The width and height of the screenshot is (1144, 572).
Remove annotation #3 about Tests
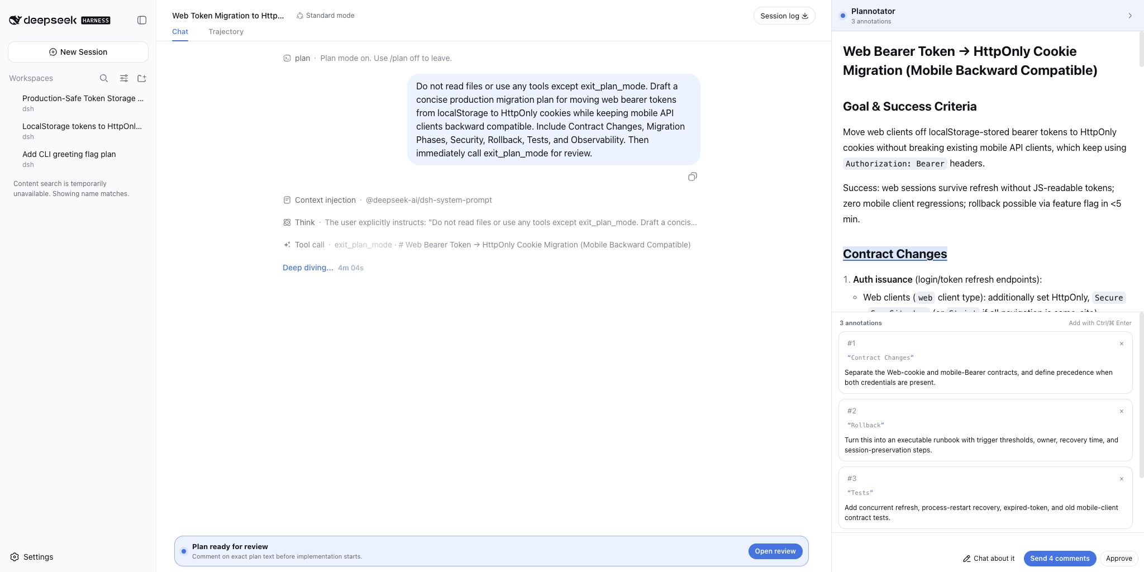(x=1121, y=479)
